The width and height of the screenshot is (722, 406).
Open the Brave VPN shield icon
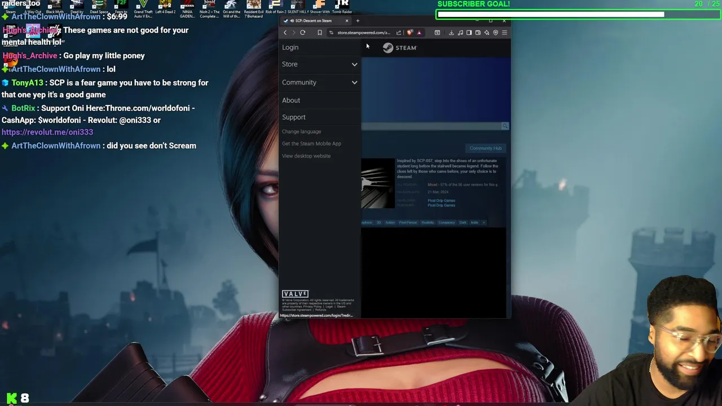point(496,33)
